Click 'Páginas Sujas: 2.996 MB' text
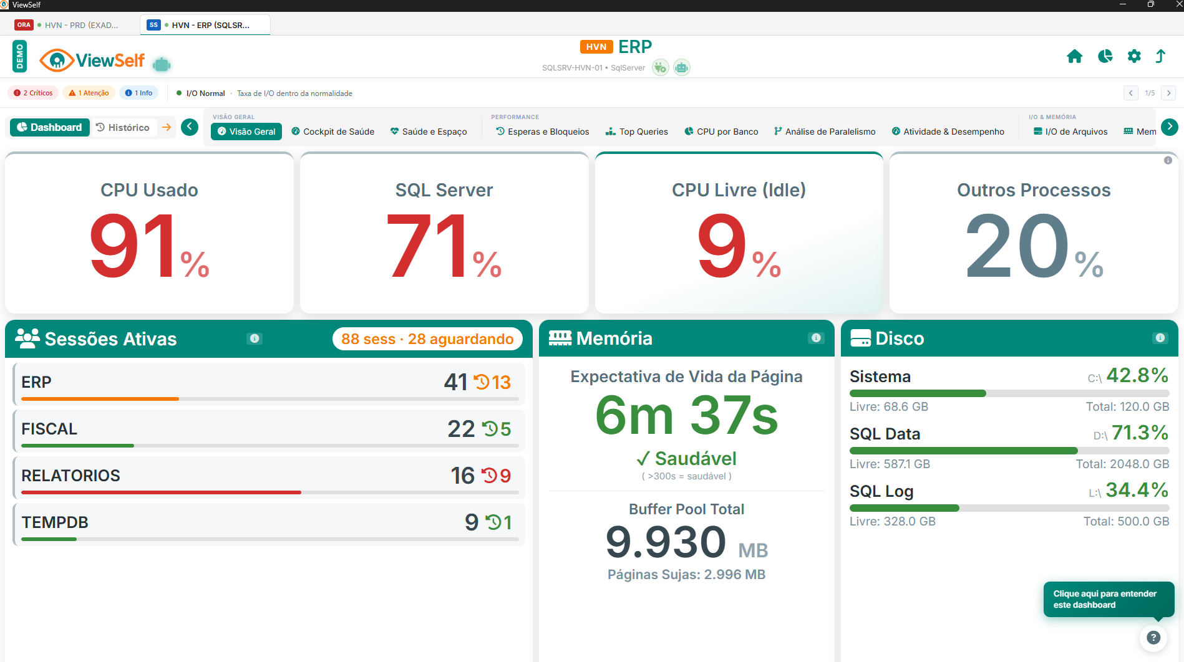The width and height of the screenshot is (1184, 662). [x=686, y=574]
